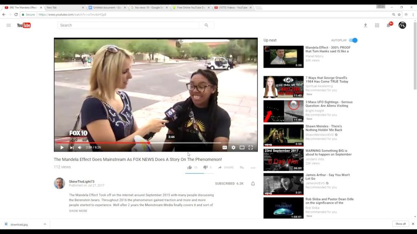Click the page vertical scrollbar
Viewport: 417px width, 234px height.
(415, 56)
